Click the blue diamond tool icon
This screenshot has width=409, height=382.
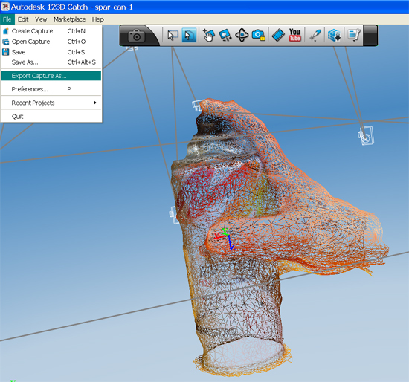(x=278, y=35)
